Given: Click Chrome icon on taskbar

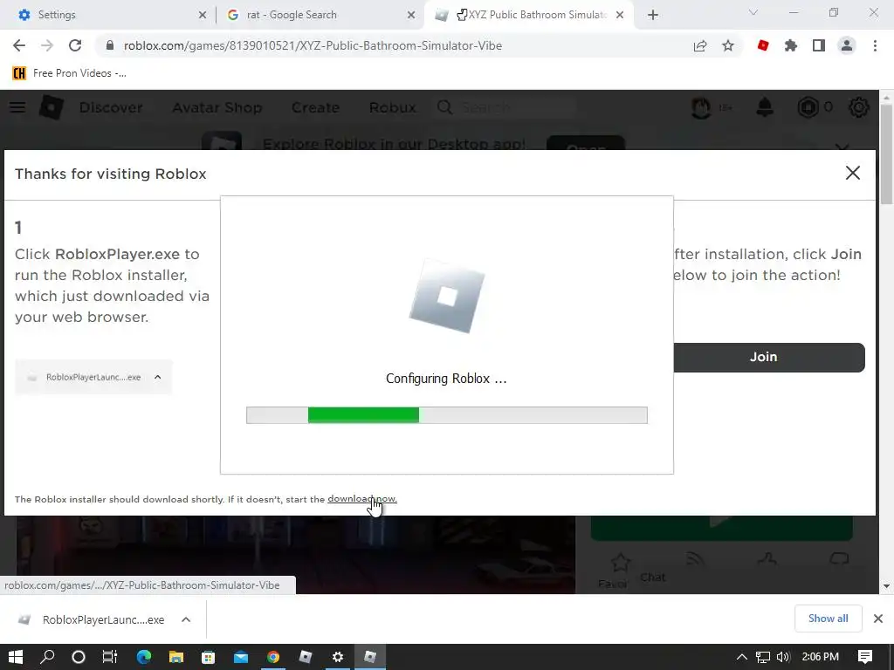Looking at the screenshot, I should click(x=273, y=657).
